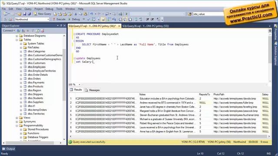Open the Solution Explorer side panel
Screen dimensions: 278x156
coord(275,54)
